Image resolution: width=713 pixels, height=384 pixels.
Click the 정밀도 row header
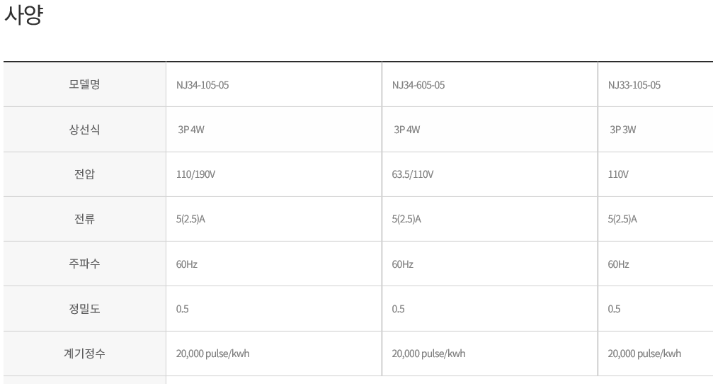pos(84,308)
